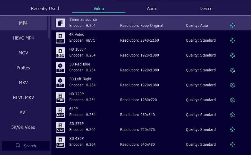Image resolution: width=251 pixels, height=155 pixels.
Task: Open settings gear for HD 720P preset
Action: (x=232, y=100)
